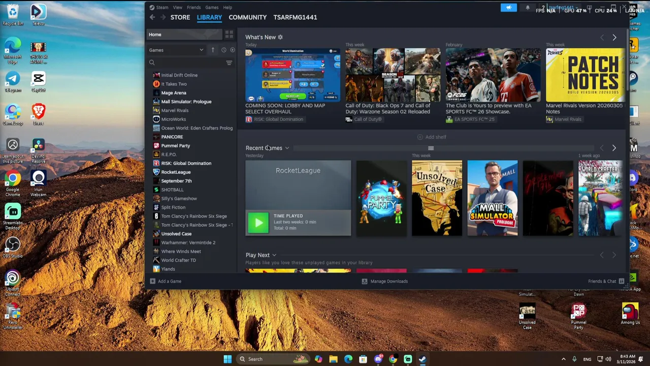Show next What's New items with the right arrow
This screenshot has height=366, width=650.
click(x=614, y=37)
